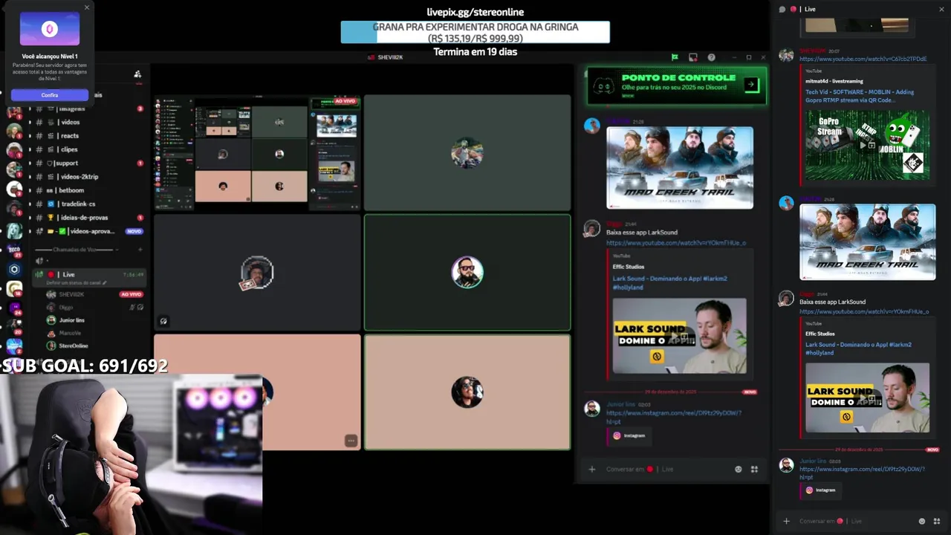Attach file with plus in right panel
The height and width of the screenshot is (535, 951).
pos(786,521)
